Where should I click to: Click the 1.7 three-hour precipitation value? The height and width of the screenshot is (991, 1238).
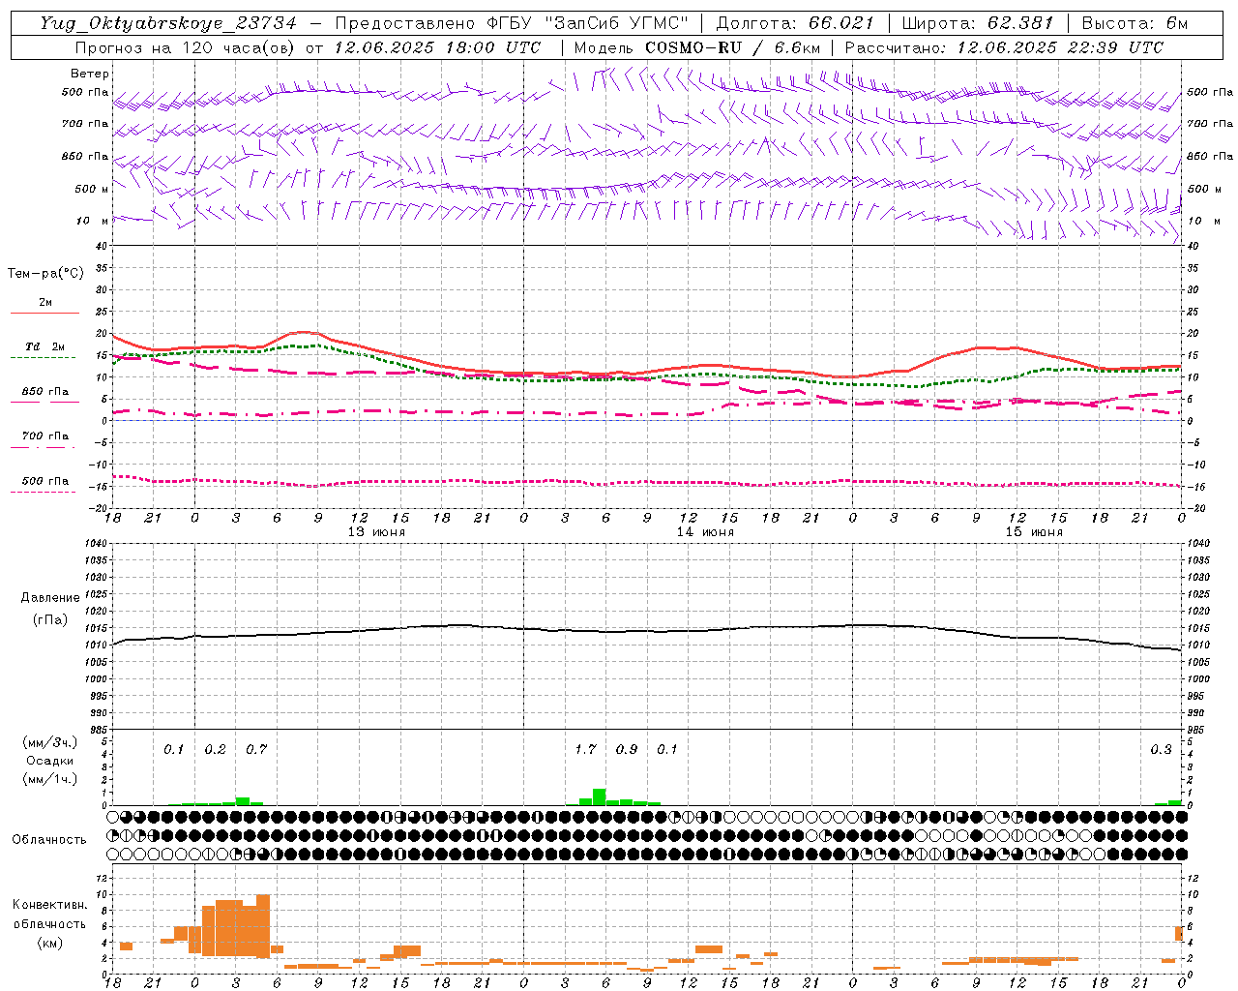(586, 750)
